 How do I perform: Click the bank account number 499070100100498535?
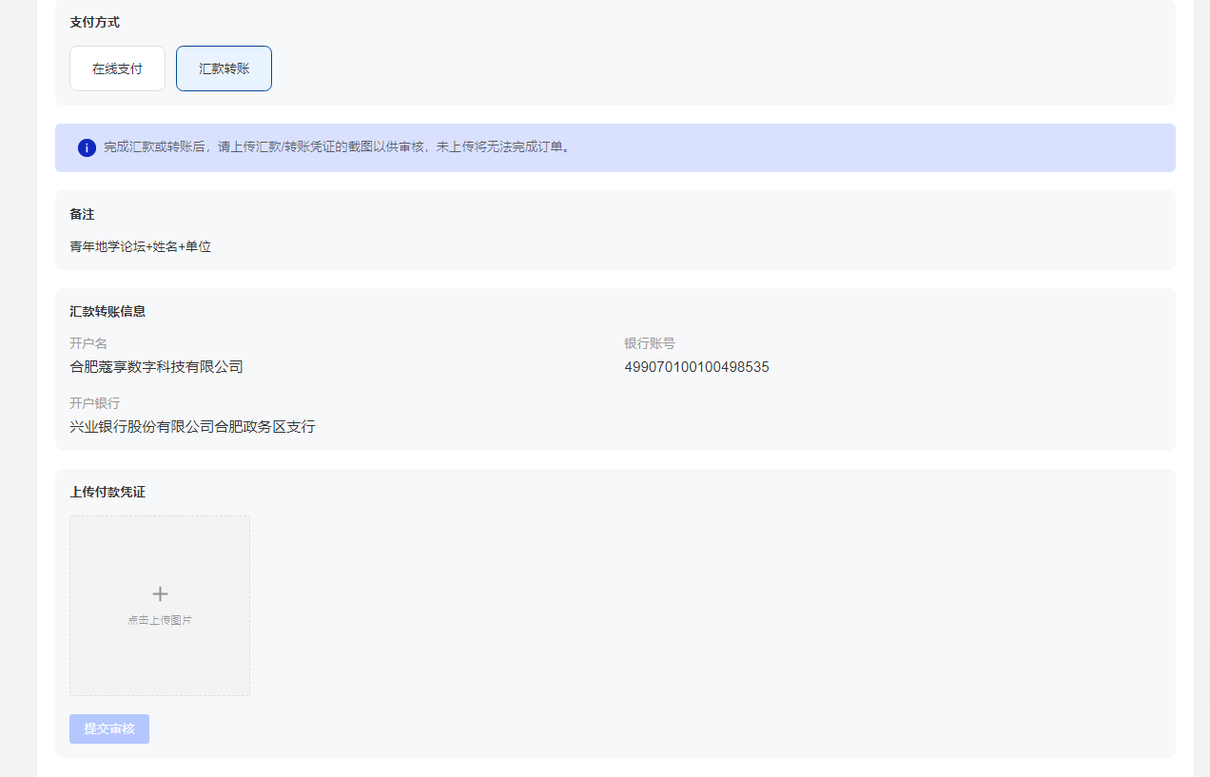tap(696, 367)
